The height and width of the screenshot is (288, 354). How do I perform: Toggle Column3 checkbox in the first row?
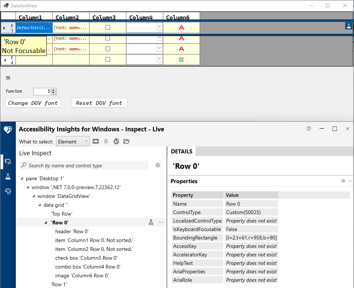tap(108, 27)
